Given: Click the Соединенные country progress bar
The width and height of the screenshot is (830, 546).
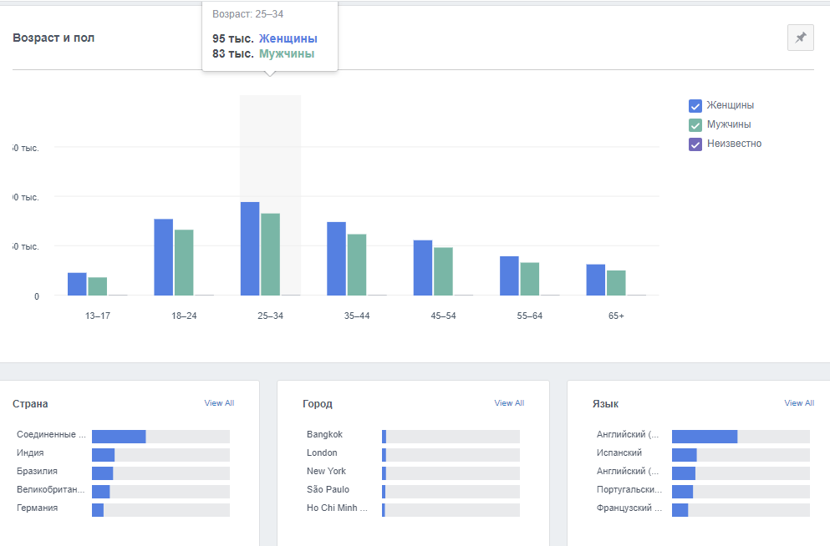Looking at the screenshot, I should 160,437.
